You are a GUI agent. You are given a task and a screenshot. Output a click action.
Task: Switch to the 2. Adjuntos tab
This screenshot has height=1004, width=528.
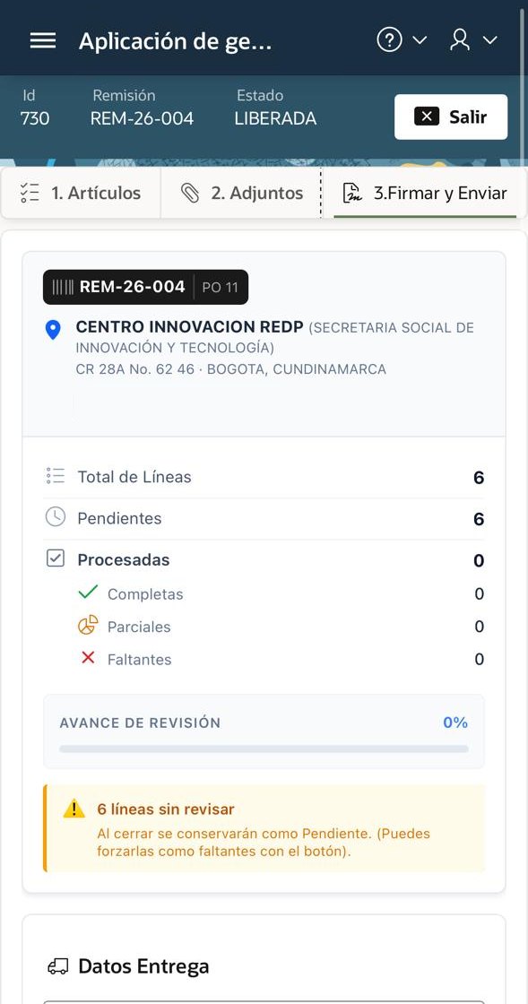[241, 193]
